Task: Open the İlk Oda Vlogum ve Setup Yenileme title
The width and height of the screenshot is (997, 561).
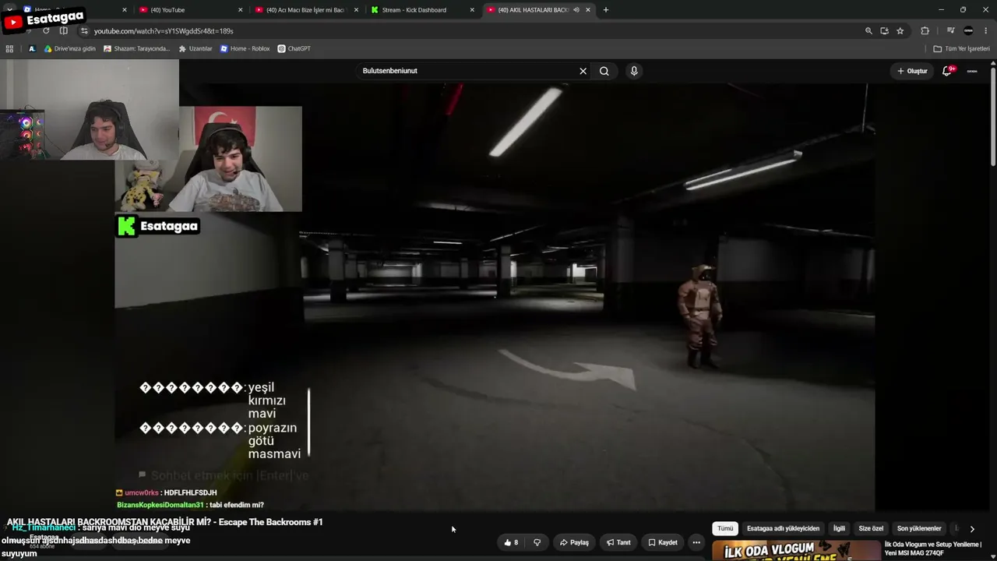Action: click(x=933, y=549)
